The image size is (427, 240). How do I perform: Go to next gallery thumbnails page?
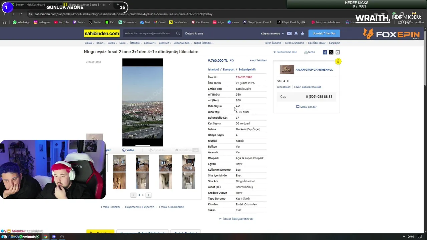[x=148, y=195]
